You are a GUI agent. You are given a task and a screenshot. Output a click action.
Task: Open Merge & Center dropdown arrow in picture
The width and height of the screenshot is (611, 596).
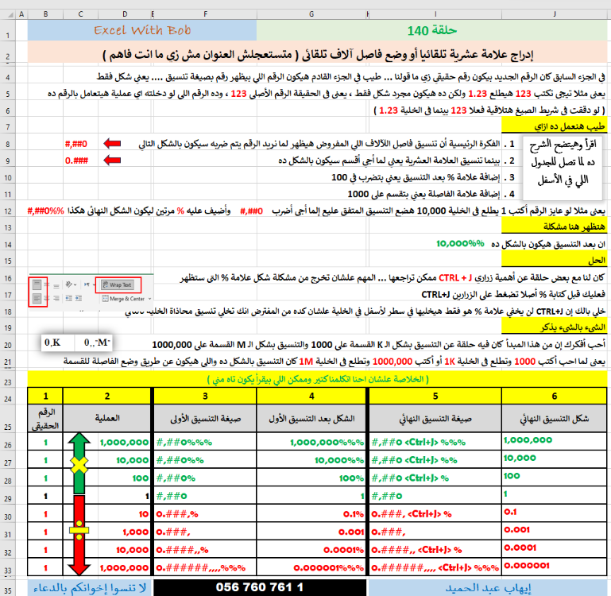tap(149, 299)
